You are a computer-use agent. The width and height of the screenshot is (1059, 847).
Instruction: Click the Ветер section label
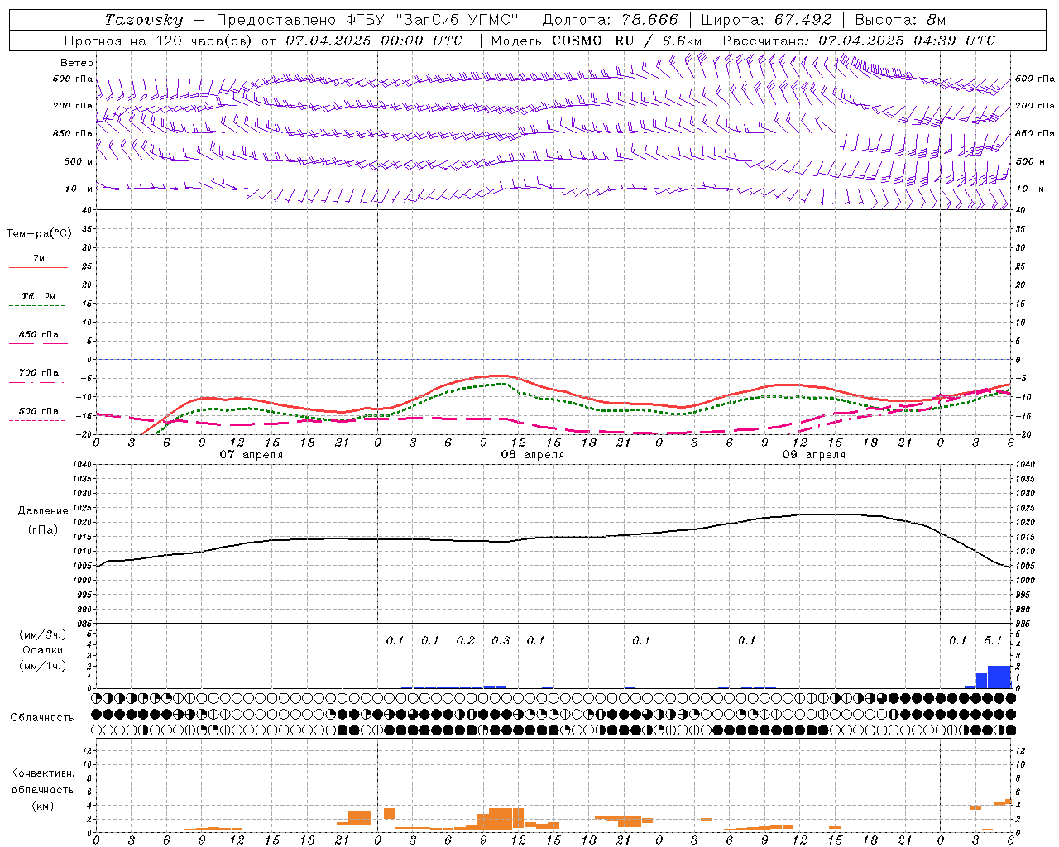77,63
